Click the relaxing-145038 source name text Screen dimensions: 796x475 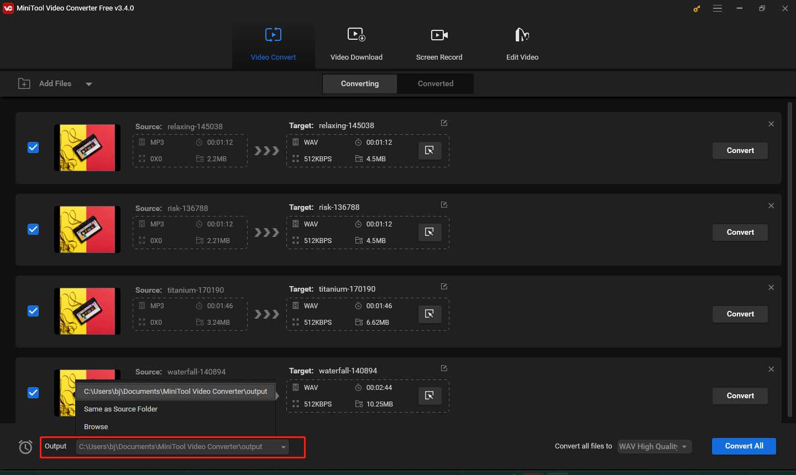click(x=195, y=126)
